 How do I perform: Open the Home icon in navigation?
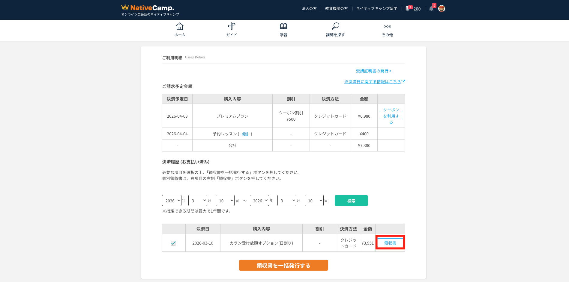point(180,26)
